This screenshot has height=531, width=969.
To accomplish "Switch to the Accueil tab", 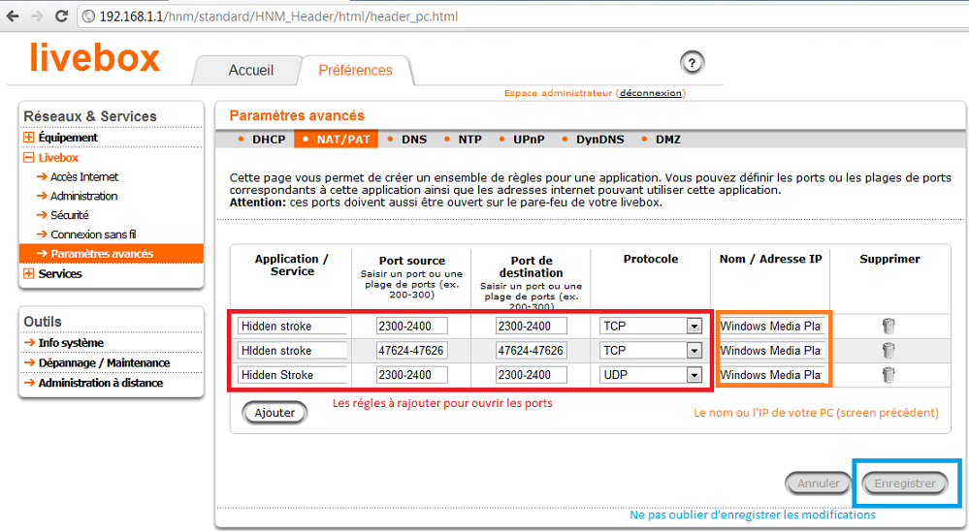I will click(251, 71).
